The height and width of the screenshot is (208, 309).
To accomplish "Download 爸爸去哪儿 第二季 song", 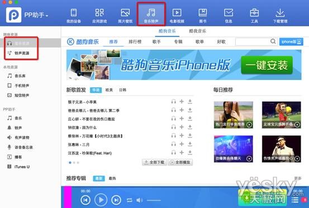I will tap(190, 110).
